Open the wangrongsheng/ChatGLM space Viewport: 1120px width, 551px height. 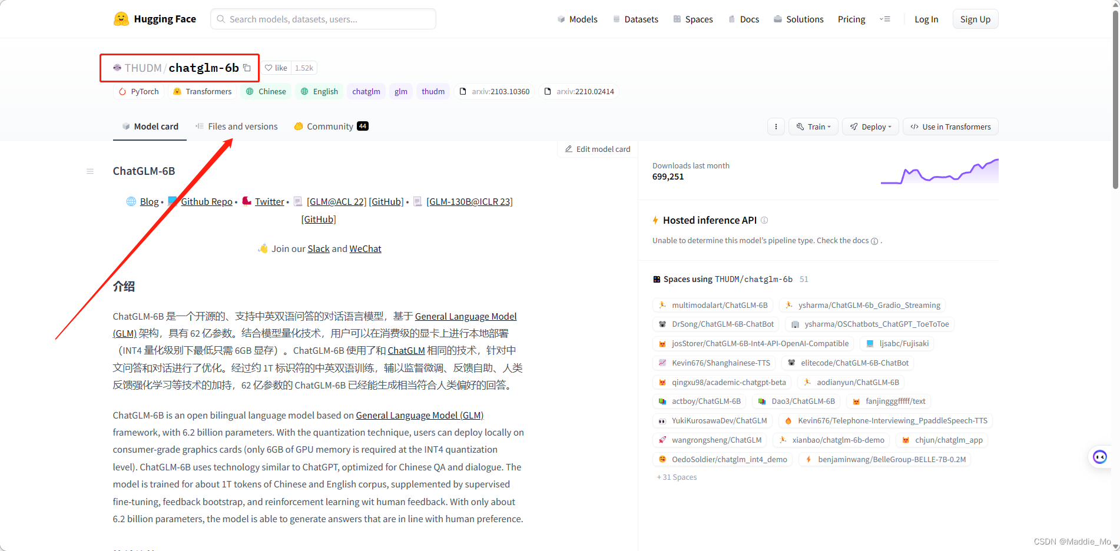[710, 440]
